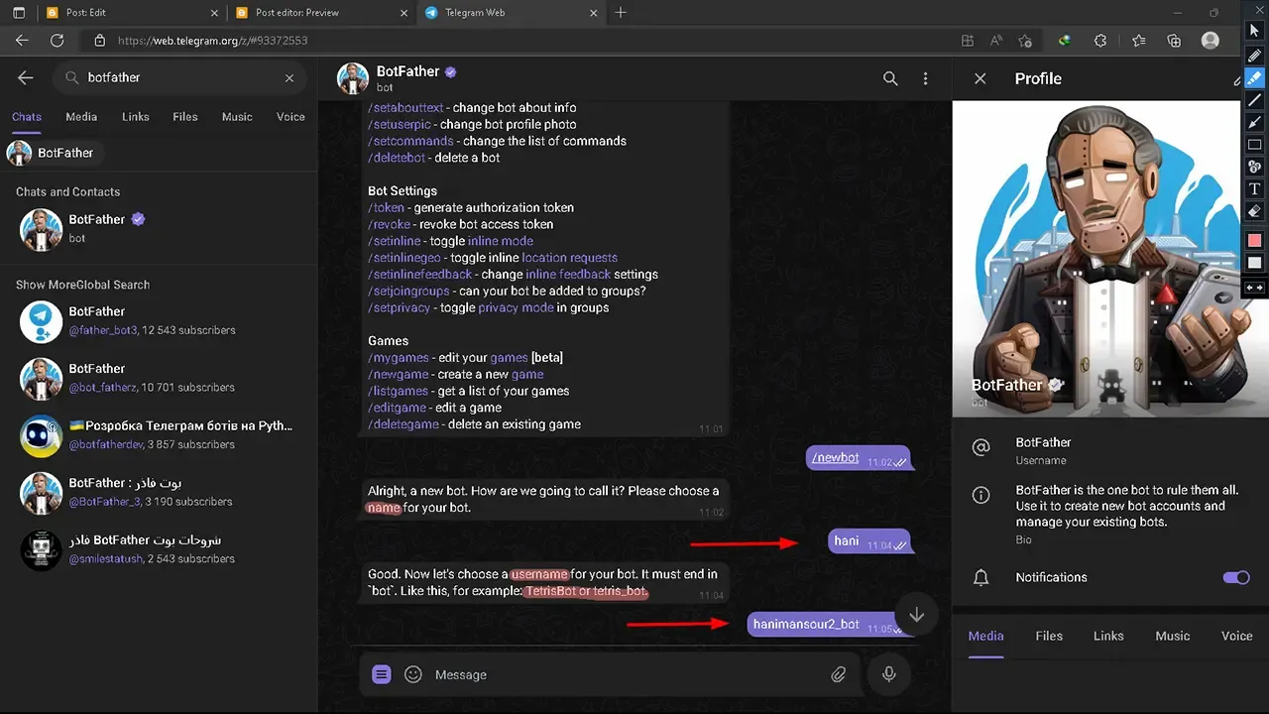This screenshot has width=1269, height=714.
Task: Open the Music tab in the Profile panel
Action: (1173, 636)
